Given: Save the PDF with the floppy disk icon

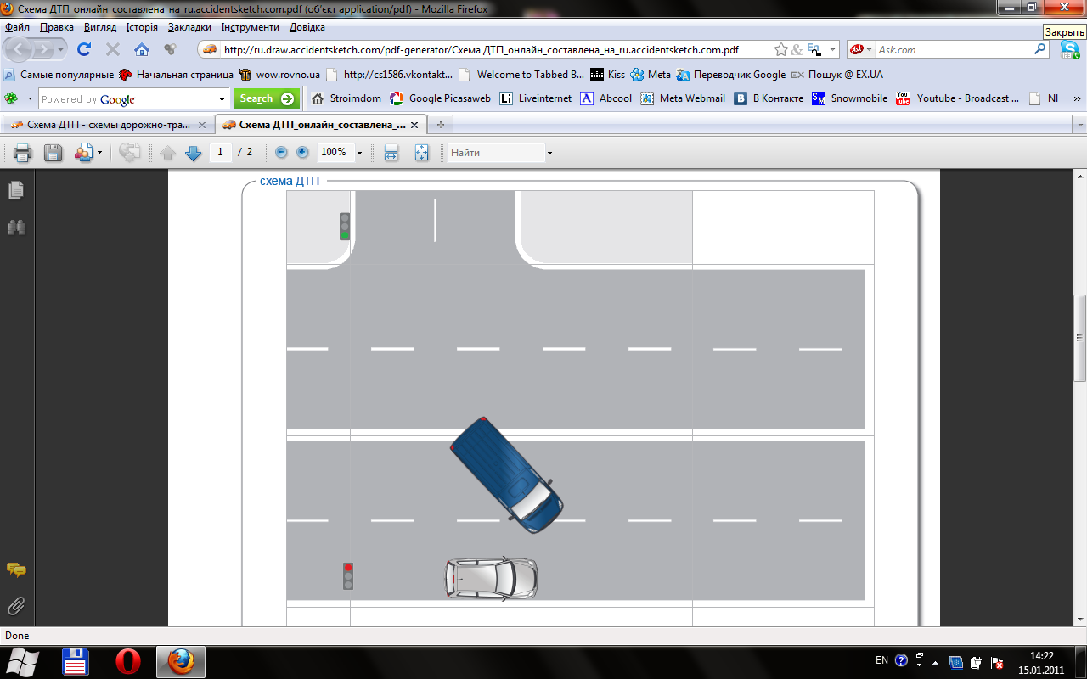Looking at the screenshot, I should (53, 153).
